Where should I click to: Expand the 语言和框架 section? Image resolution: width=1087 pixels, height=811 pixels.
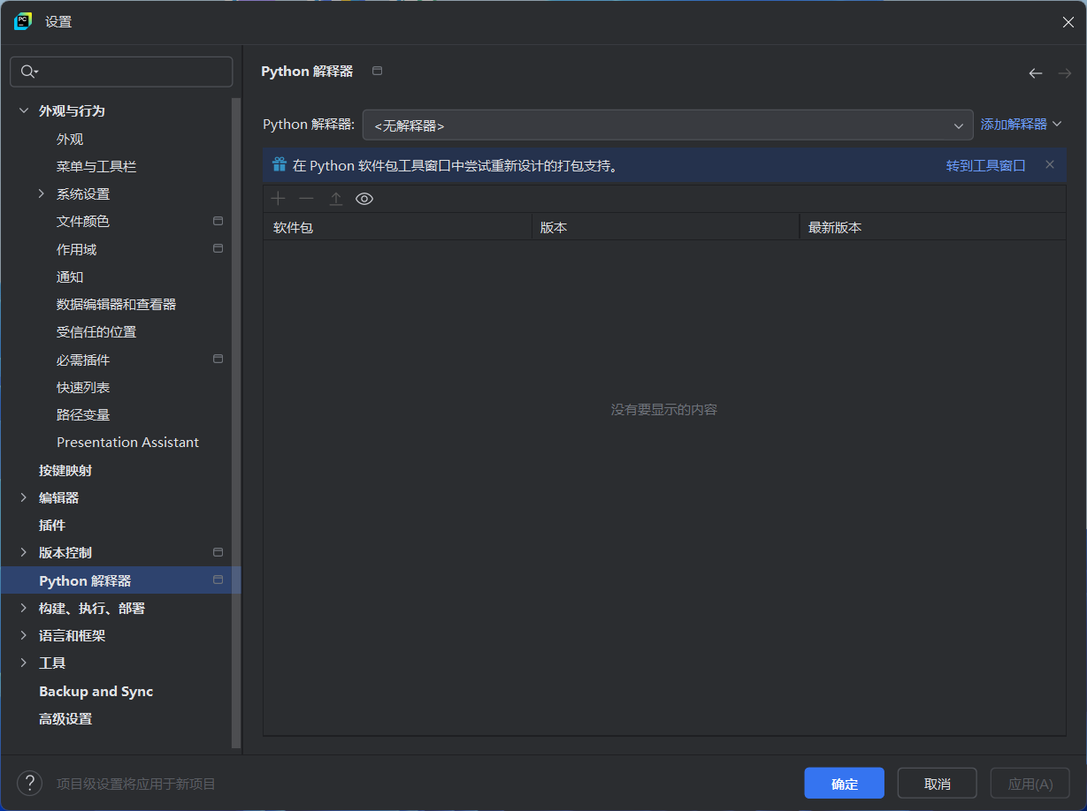coord(24,635)
